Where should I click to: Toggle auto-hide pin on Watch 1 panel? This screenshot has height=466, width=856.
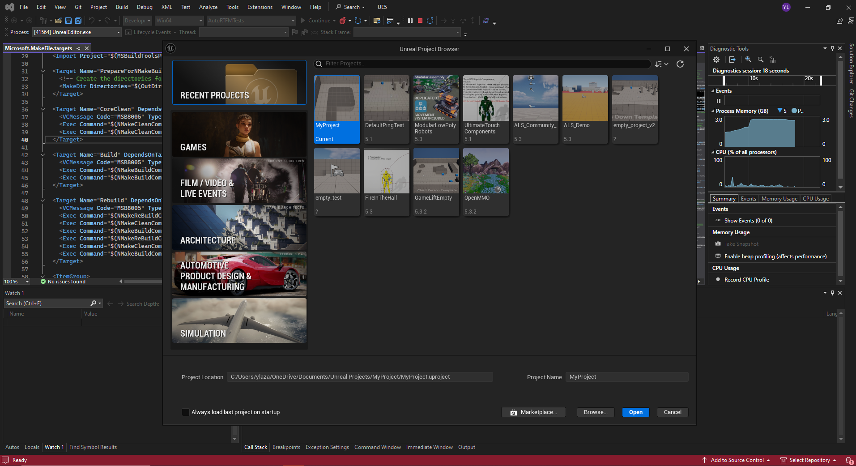pyautogui.click(x=832, y=293)
